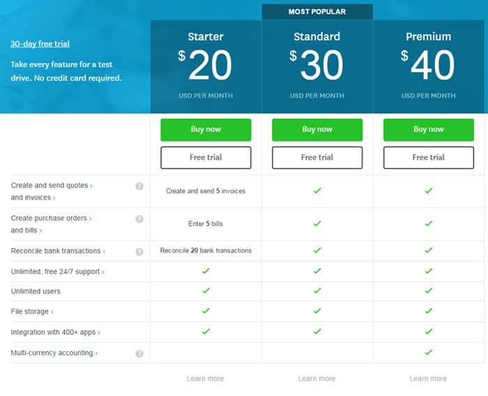Screen dimensions: 488x396
Task: Click Learn more under Standard column
Action: (x=317, y=379)
